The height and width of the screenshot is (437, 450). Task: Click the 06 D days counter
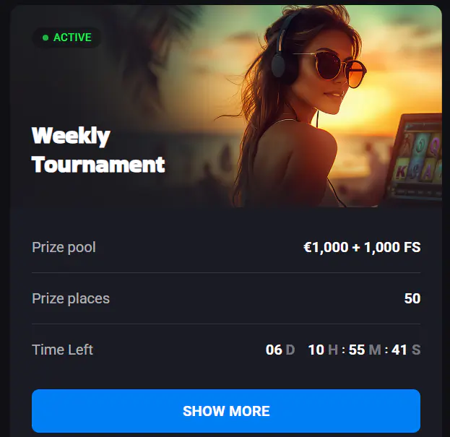(x=280, y=350)
